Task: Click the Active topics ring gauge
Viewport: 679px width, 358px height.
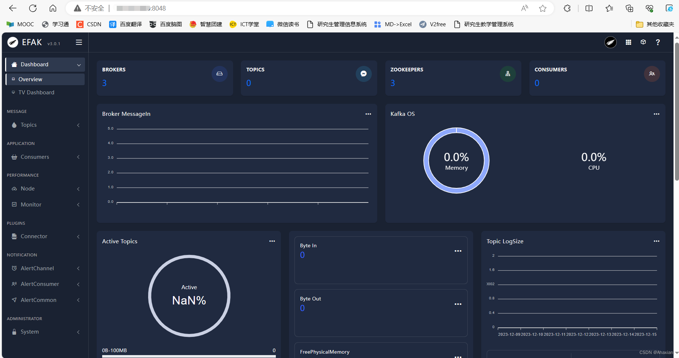Action: (x=189, y=296)
